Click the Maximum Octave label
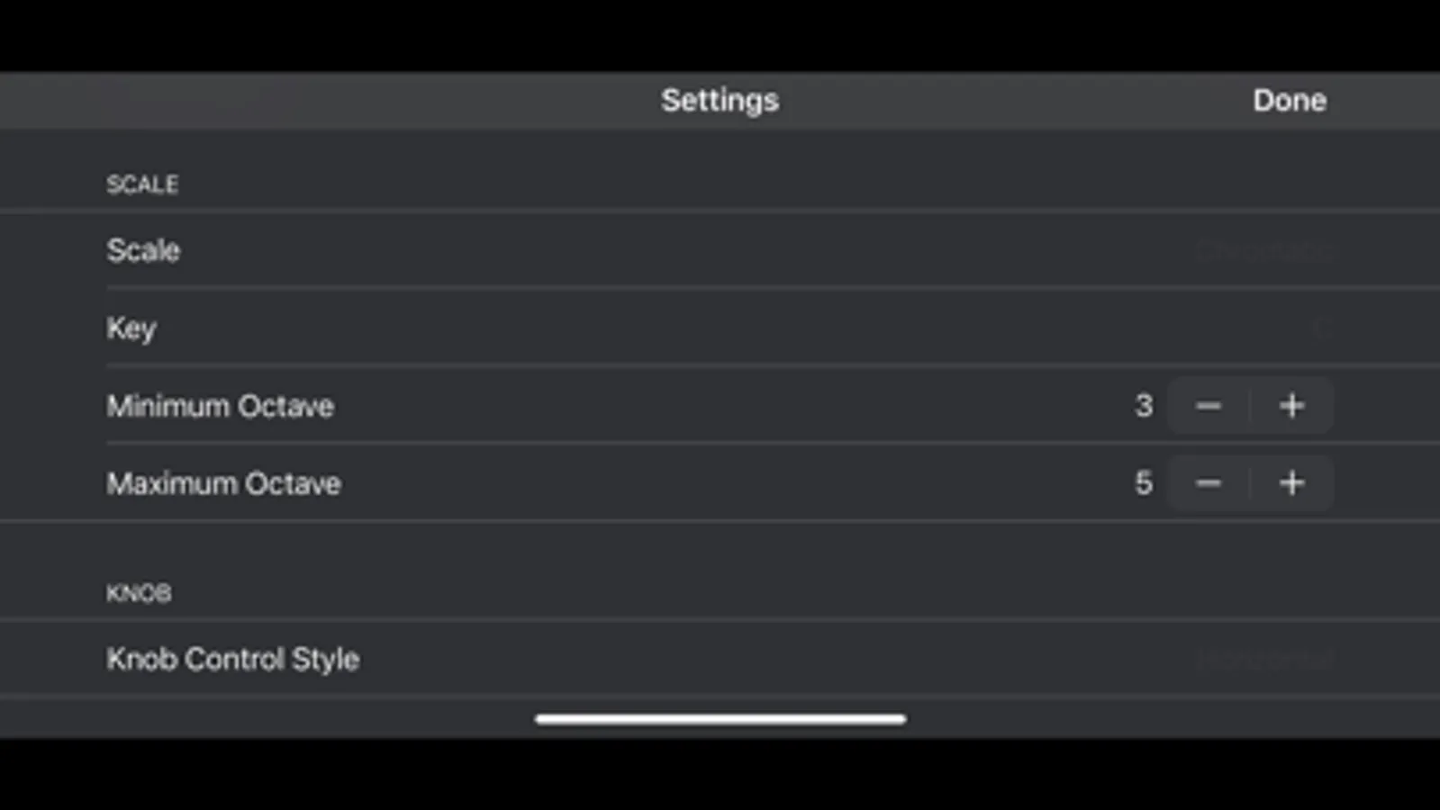 point(224,483)
